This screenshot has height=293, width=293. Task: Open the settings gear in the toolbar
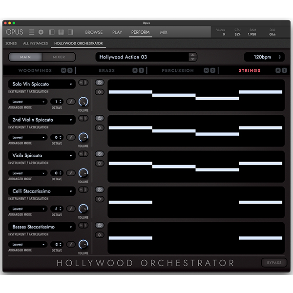pos(41,32)
